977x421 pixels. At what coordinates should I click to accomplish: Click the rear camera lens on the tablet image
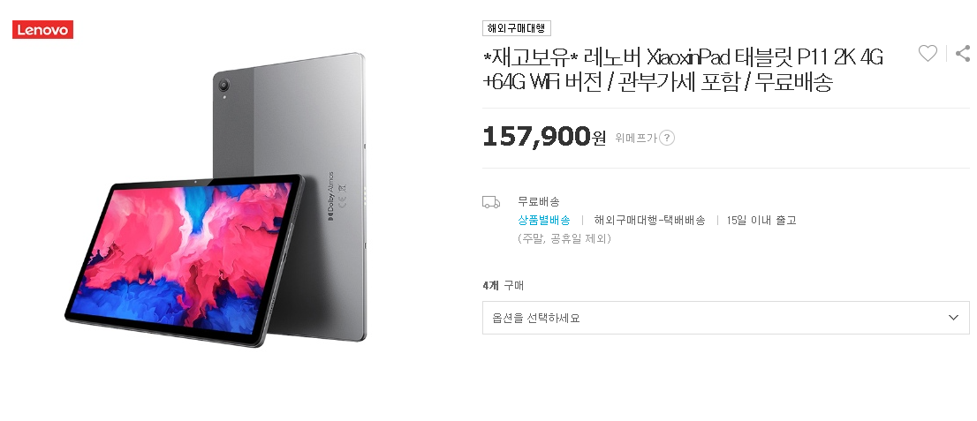pos(223,86)
